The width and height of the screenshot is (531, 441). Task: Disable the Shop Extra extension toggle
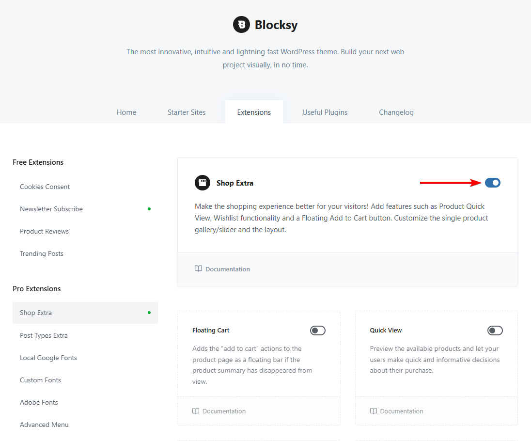click(x=492, y=183)
